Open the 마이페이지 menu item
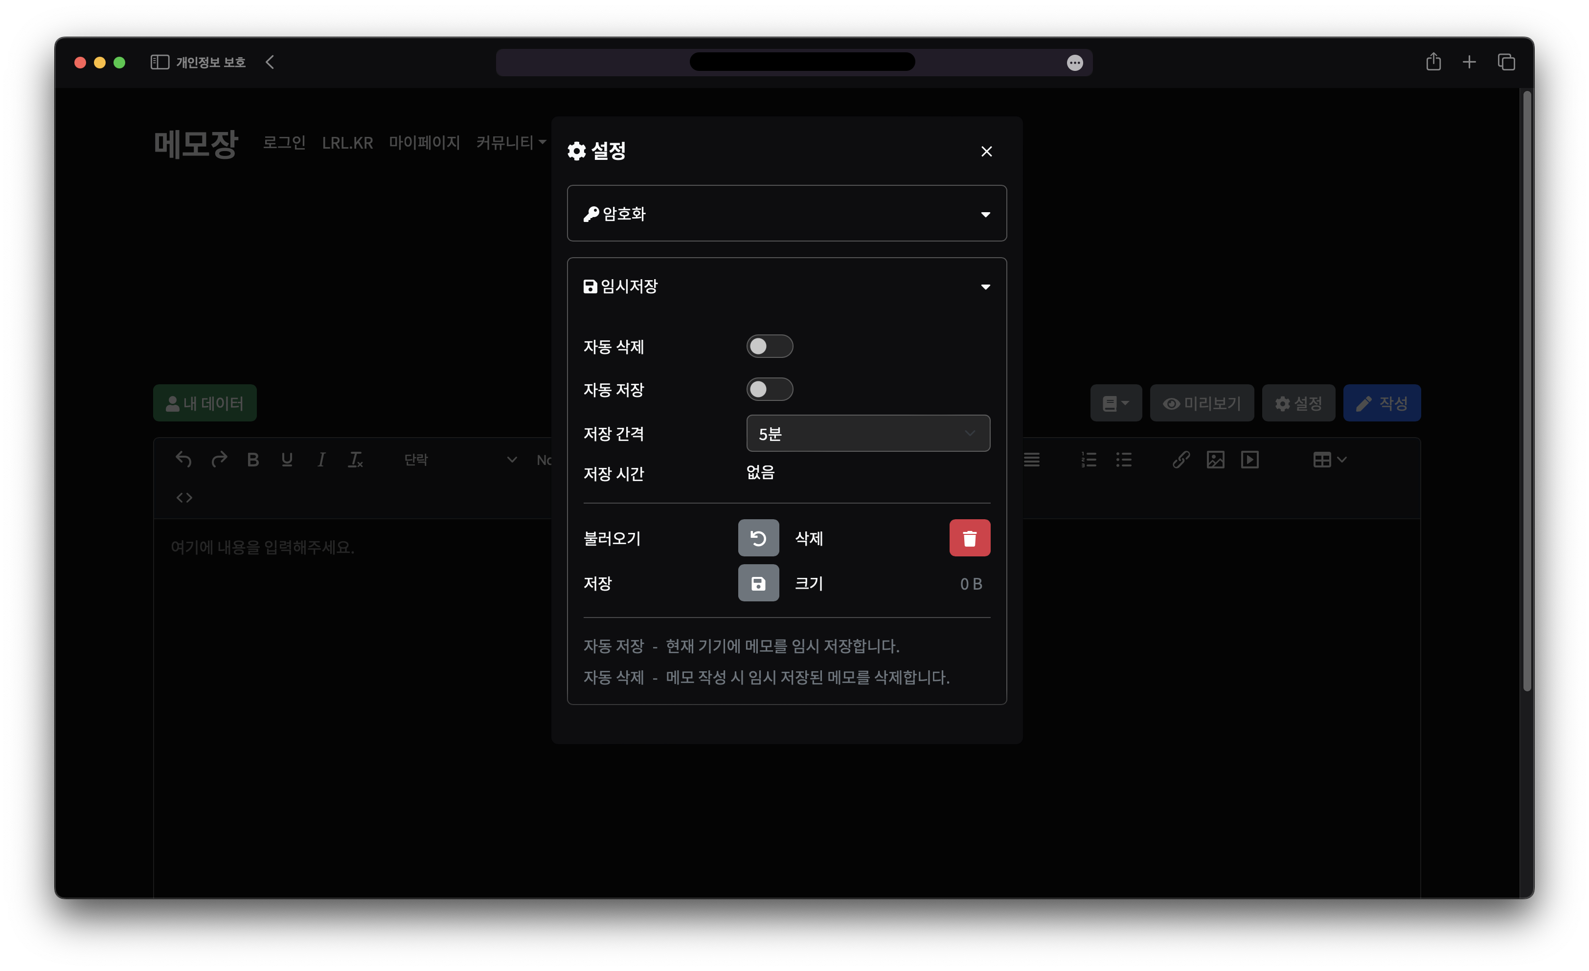Viewport: 1589px width, 971px height. pos(424,142)
